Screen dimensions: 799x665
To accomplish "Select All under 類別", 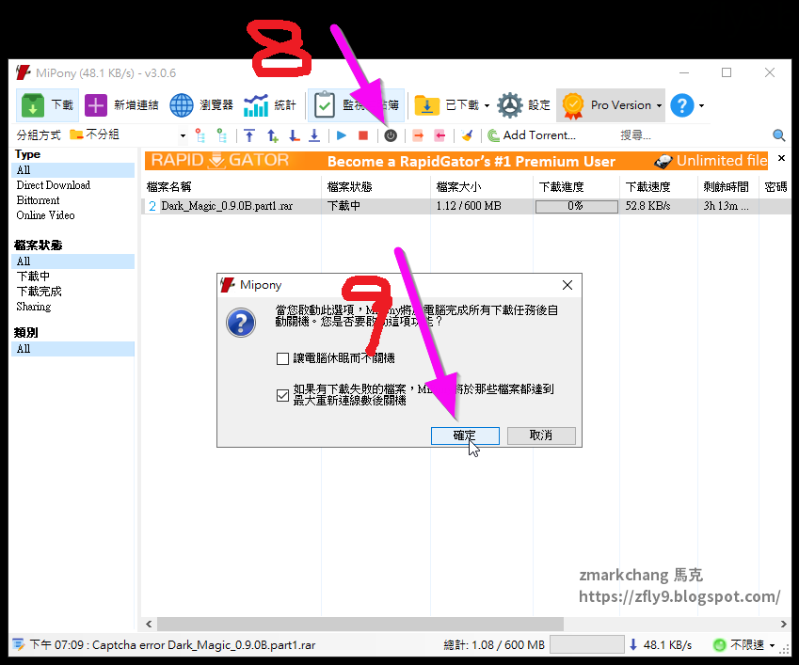I will (72, 349).
